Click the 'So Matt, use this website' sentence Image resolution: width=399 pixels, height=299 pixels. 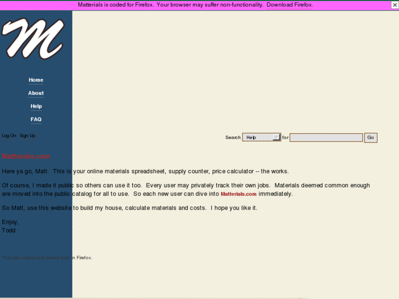coord(130,208)
